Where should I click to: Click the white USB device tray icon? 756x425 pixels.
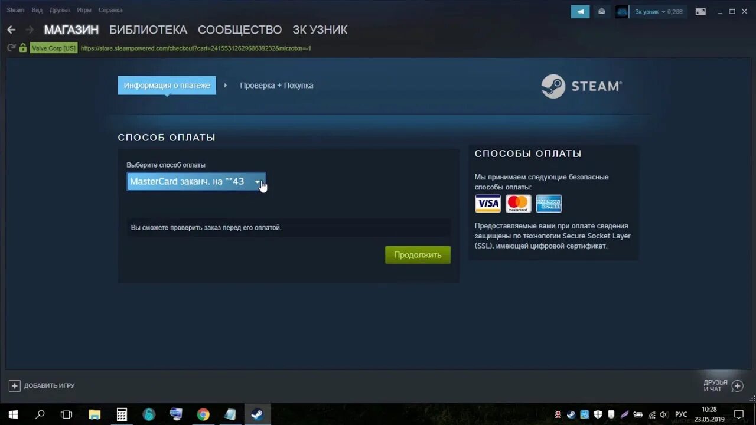(611, 414)
